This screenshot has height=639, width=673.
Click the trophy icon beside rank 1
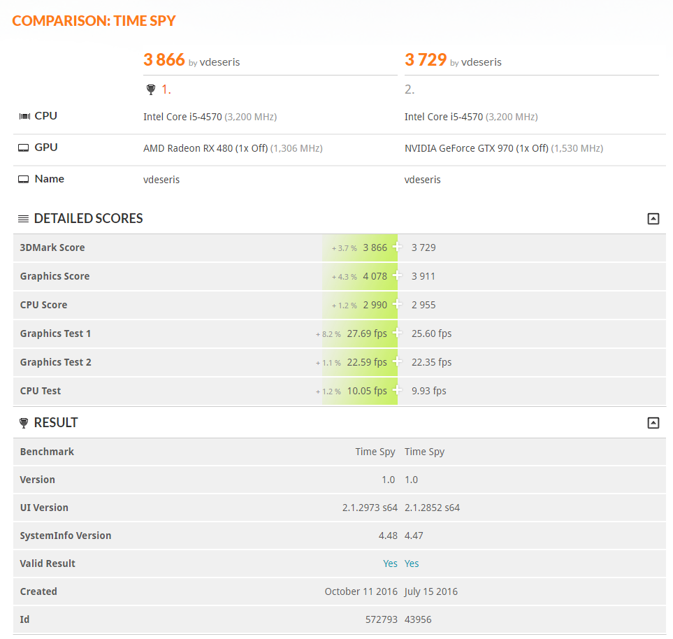pyautogui.click(x=151, y=89)
